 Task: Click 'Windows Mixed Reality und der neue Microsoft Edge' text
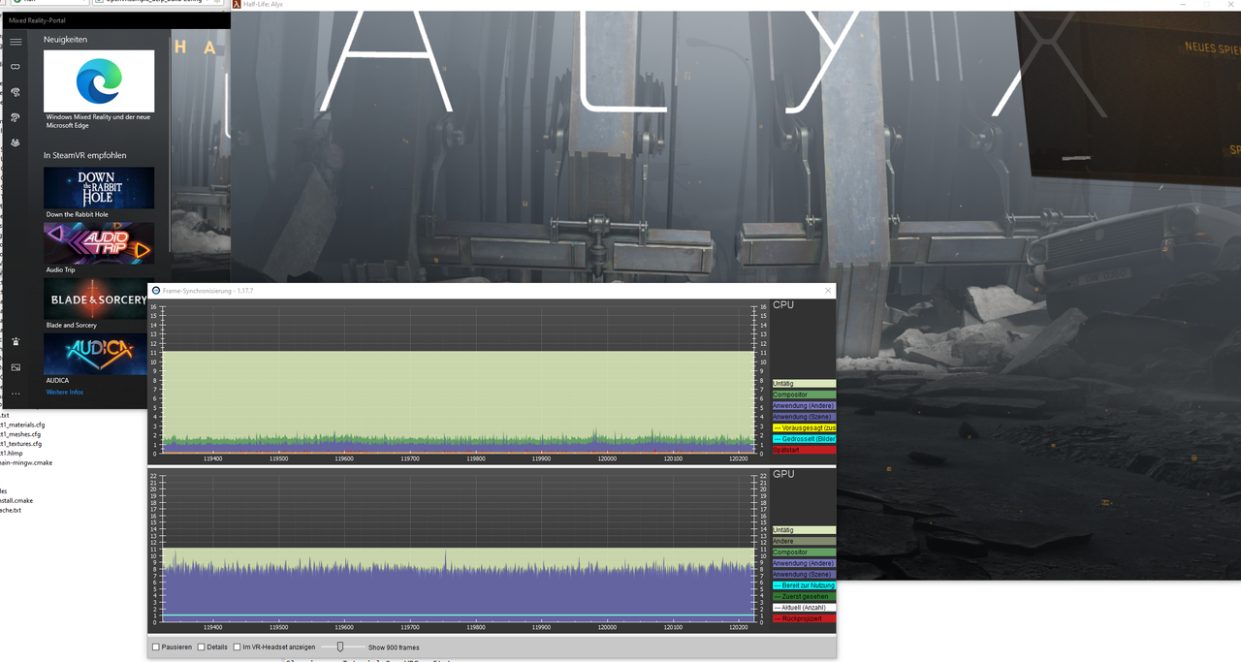point(98,121)
